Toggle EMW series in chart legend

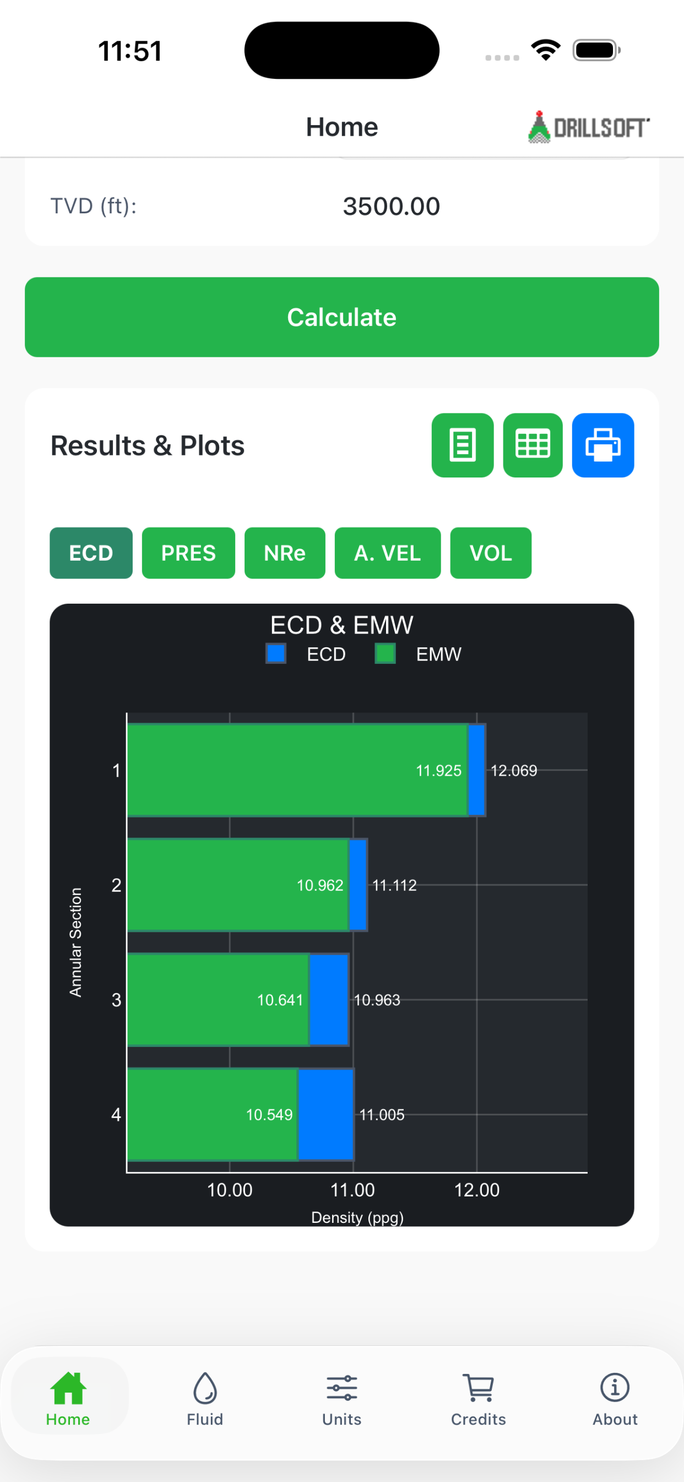click(418, 653)
